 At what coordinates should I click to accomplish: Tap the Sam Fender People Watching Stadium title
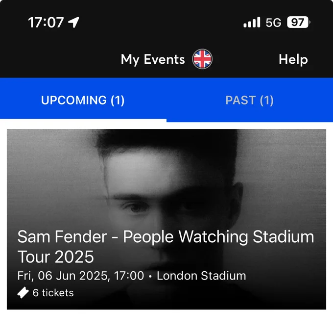(166, 237)
